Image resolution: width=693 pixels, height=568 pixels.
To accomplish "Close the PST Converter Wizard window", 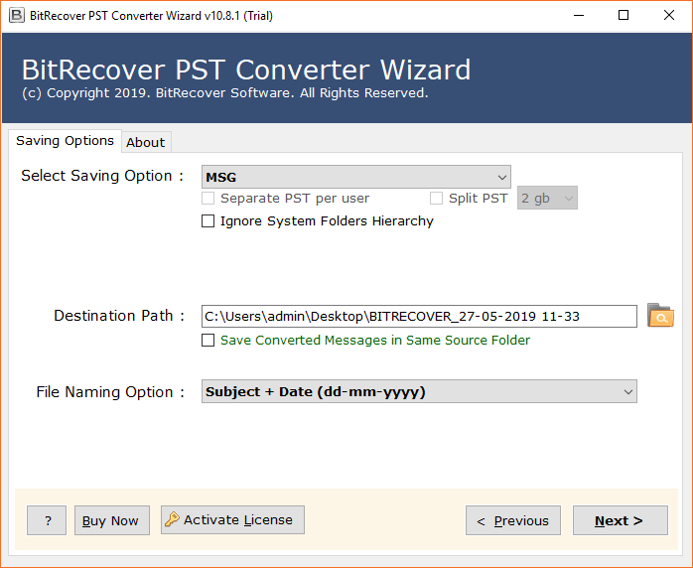I will [x=669, y=16].
